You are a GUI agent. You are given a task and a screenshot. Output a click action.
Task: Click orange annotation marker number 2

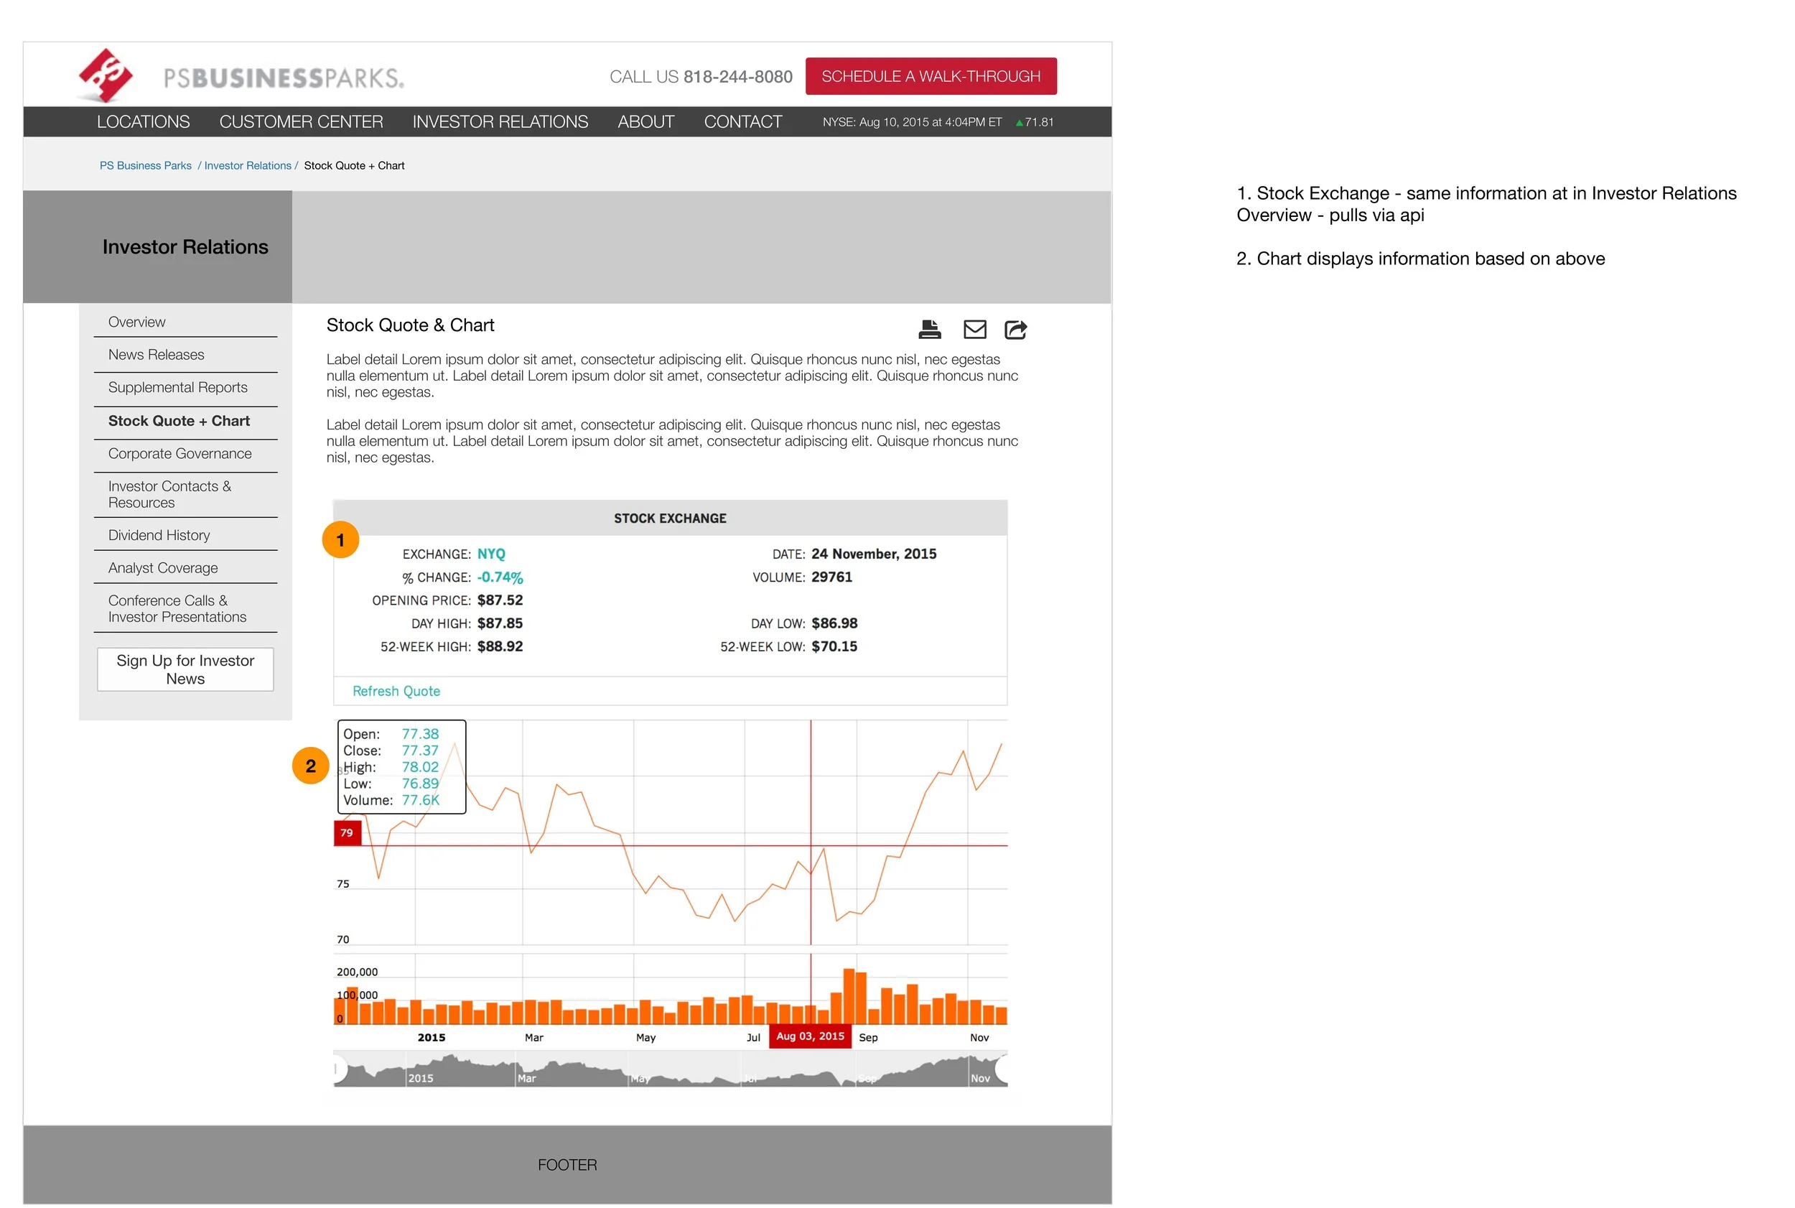pyautogui.click(x=310, y=766)
